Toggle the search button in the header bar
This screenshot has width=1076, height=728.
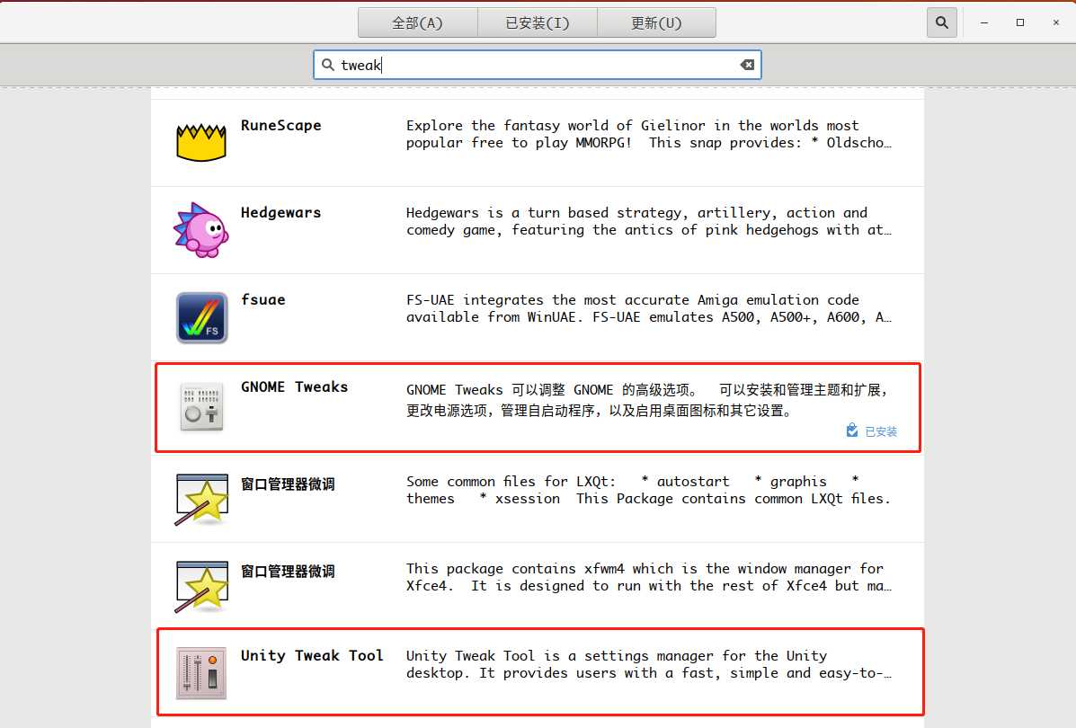(x=941, y=22)
